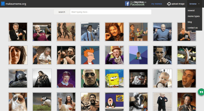Pick the Most Interesting Man meme thumbnail

pos(18,32)
